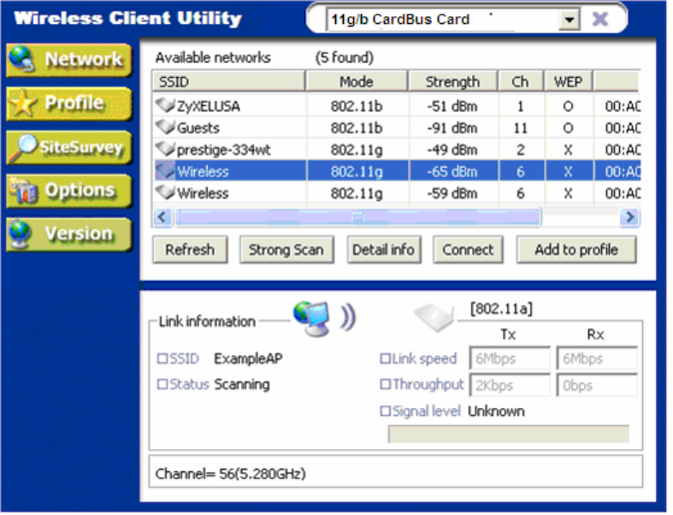Click the Version globe icon
This screenshot has width=673, height=515.
[21, 234]
